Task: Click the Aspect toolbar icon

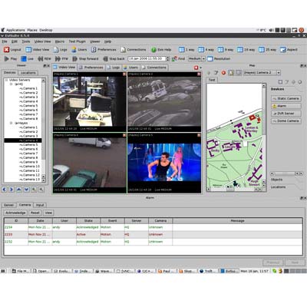Action: coord(282,50)
